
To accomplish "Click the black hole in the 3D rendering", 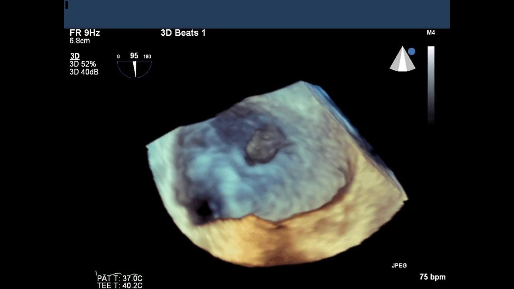I will coord(204,208).
